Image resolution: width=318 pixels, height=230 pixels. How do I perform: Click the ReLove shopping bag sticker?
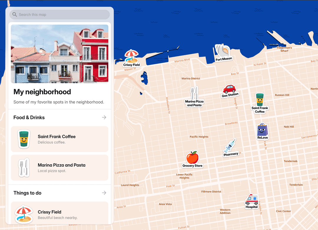tap(262, 130)
